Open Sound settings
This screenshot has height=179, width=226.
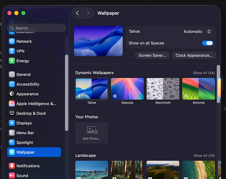(x=34, y=176)
